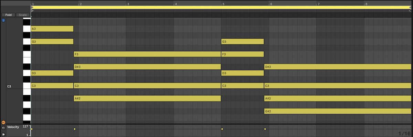Click bar 5 on the time ruler
The image size is (413, 137).
point(223,4)
